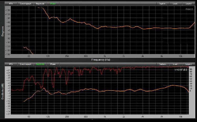The image size is (197, 122).
Task: Click Load... in the lower magnitude panel
Action: point(176,64)
